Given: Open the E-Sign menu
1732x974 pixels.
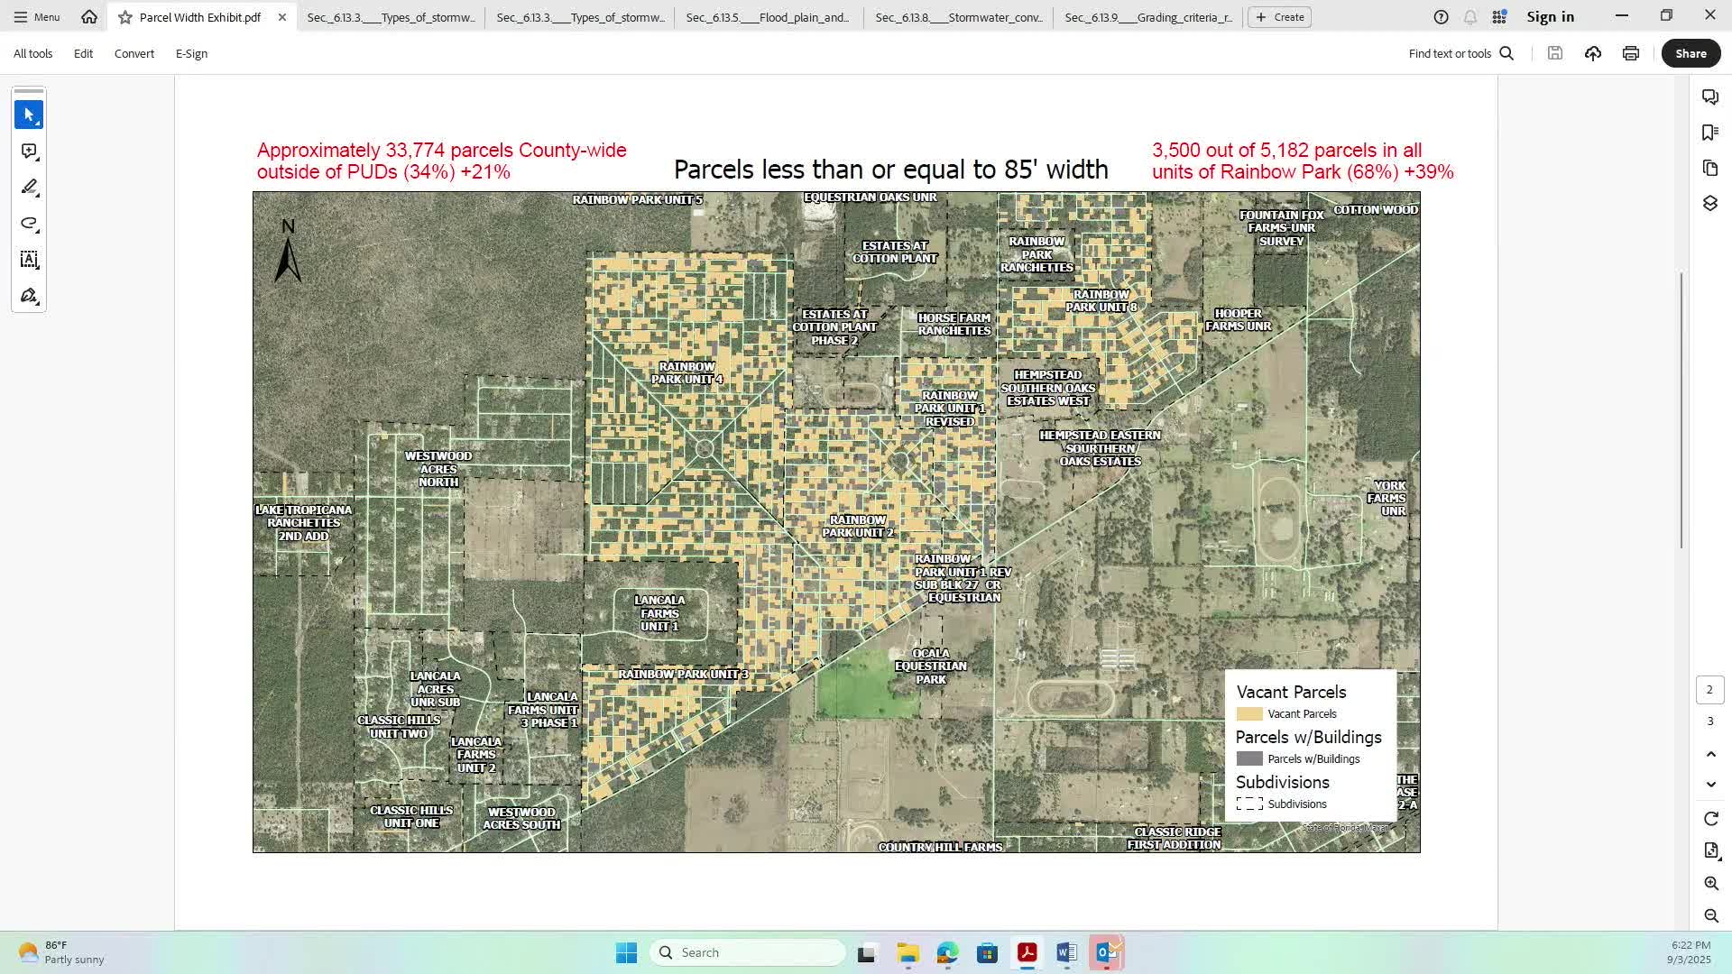Looking at the screenshot, I should tap(191, 53).
